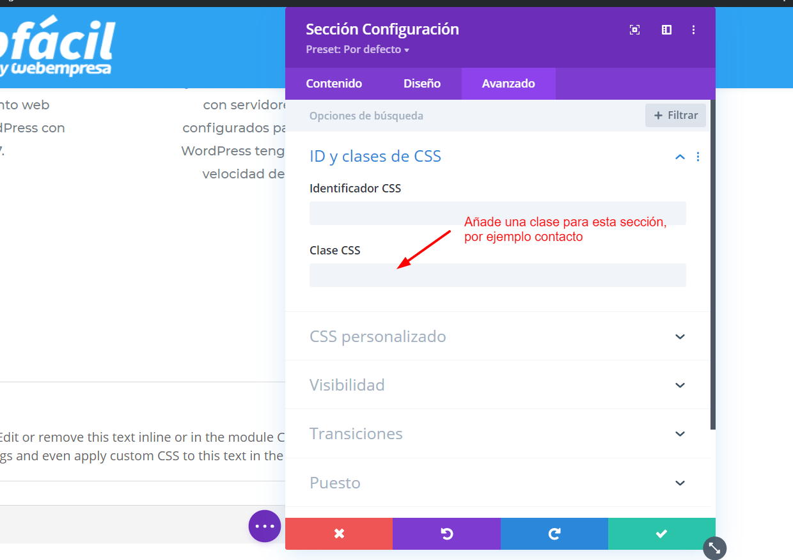Open the Preset: Por defecto dropdown
Screen dimensions: 793x560
click(357, 49)
